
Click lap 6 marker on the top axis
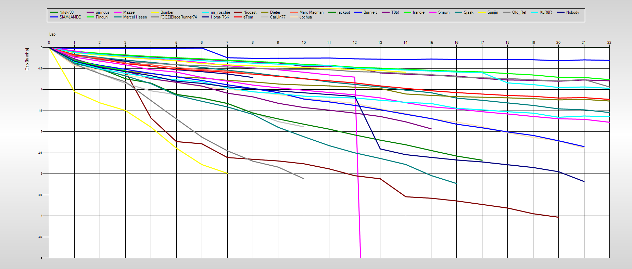202,43
